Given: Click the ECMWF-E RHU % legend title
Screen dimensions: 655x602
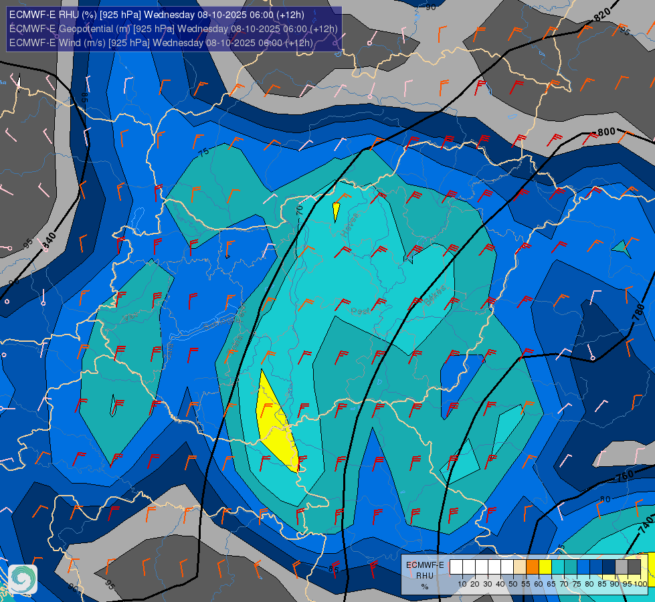Looking at the screenshot, I should pos(425,576).
